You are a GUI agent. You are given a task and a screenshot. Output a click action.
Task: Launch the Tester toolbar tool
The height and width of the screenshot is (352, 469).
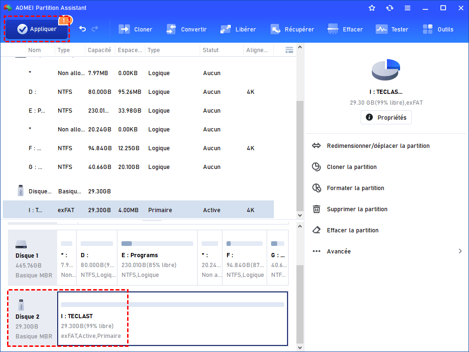pos(392,29)
